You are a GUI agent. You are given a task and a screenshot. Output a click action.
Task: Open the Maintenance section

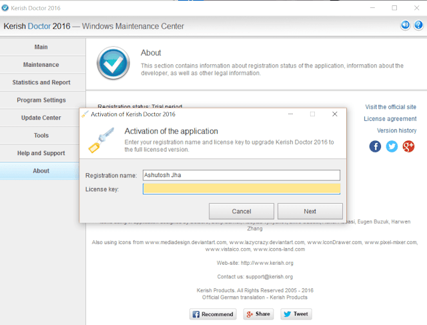(x=41, y=65)
